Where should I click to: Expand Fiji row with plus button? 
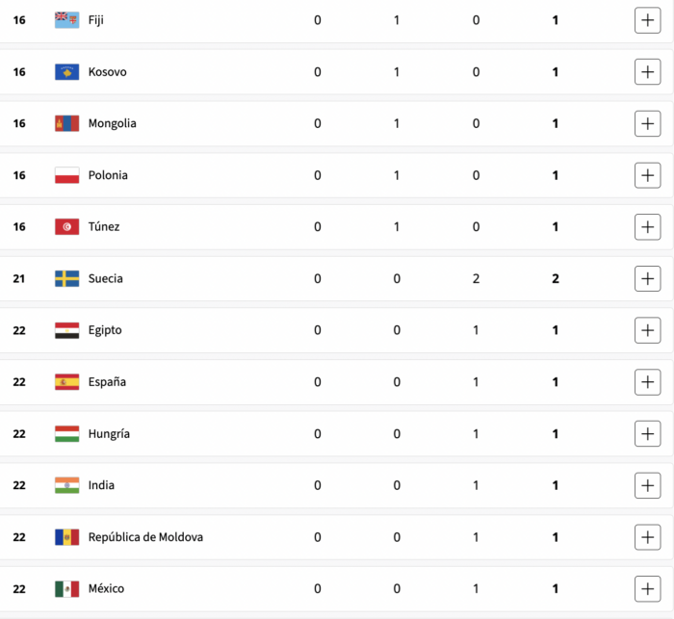647,20
